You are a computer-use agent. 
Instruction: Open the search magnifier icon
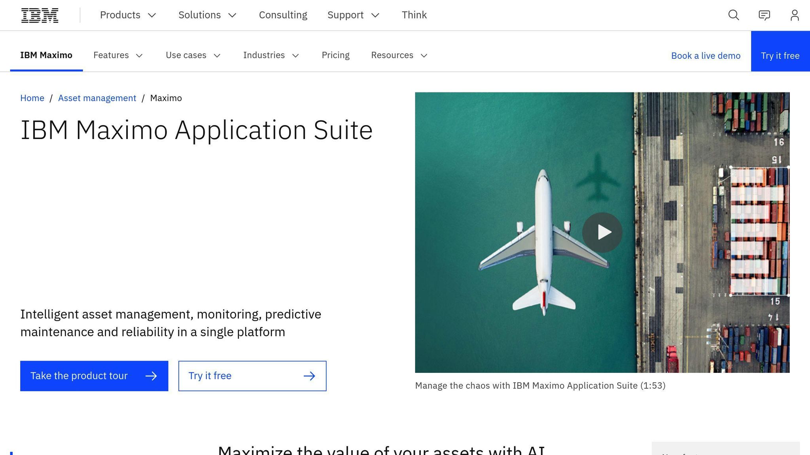click(733, 15)
